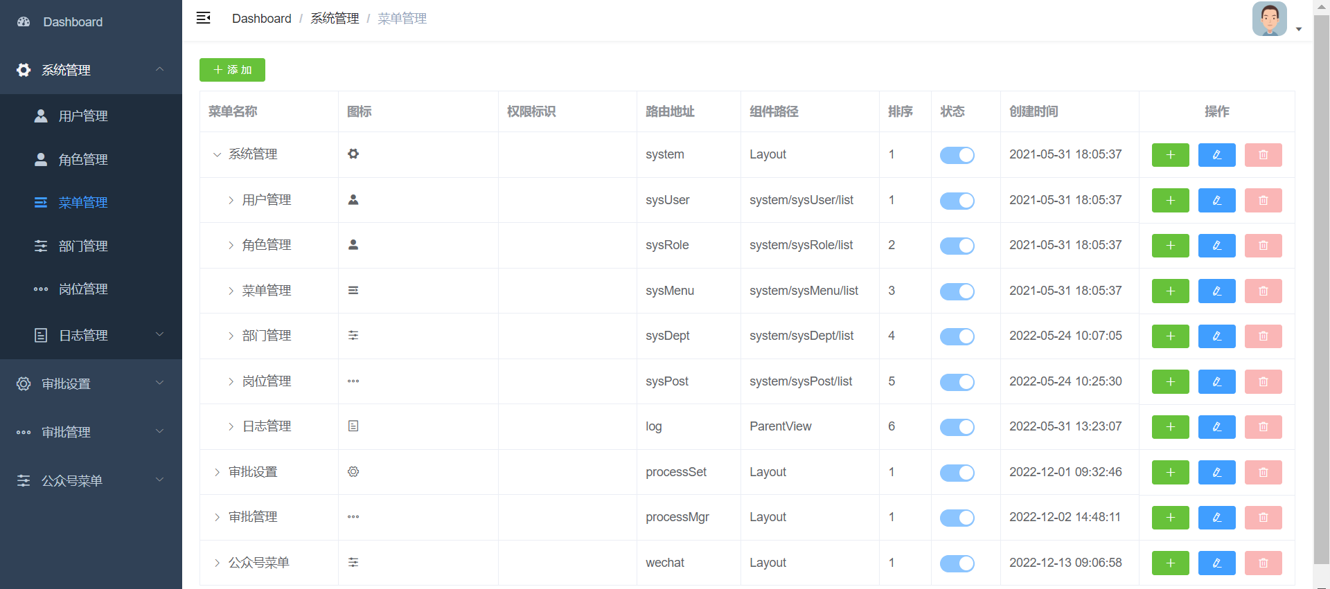Image resolution: width=1330 pixels, height=589 pixels.
Task: Add a submenu under the sysDept row
Action: (x=1171, y=336)
